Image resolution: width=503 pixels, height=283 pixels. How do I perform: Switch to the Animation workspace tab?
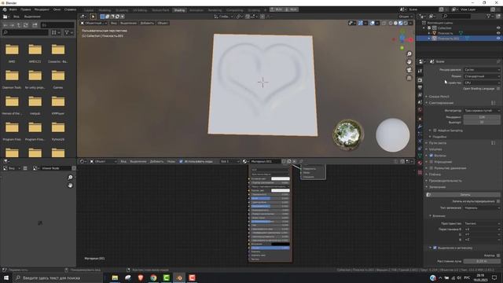(x=196, y=10)
